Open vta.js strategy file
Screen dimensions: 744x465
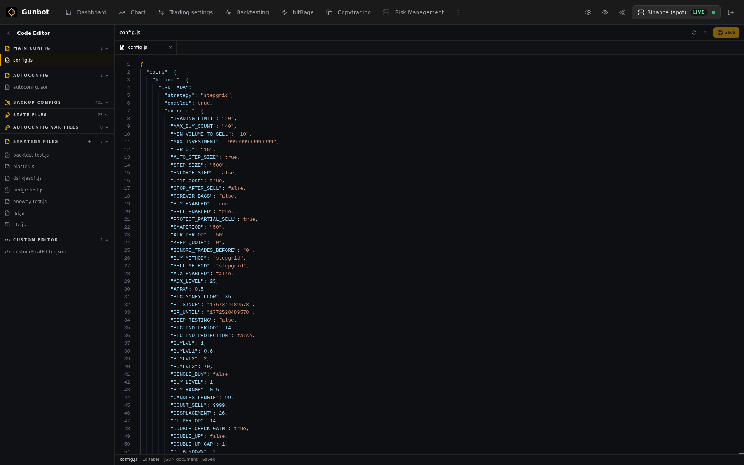coord(57,225)
